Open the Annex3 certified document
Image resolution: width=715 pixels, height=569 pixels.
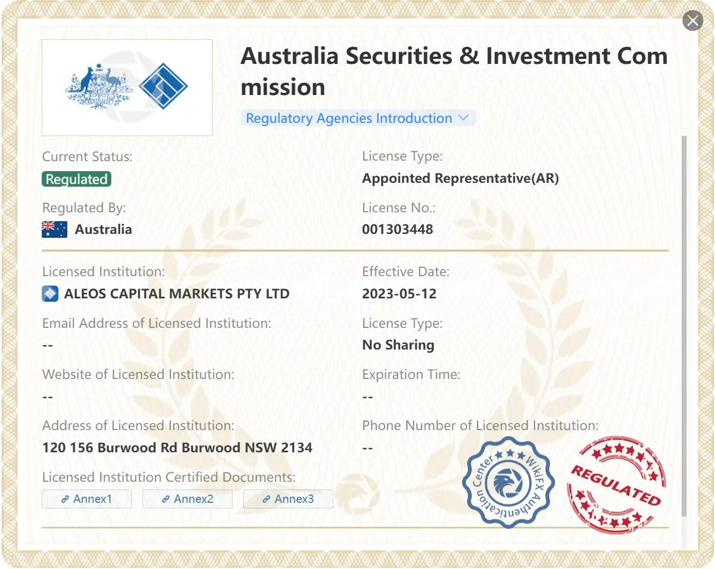[x=288, y=499]
